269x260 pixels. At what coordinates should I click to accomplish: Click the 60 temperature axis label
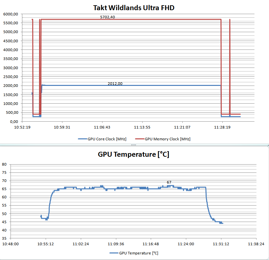click(x=4, y=197)
